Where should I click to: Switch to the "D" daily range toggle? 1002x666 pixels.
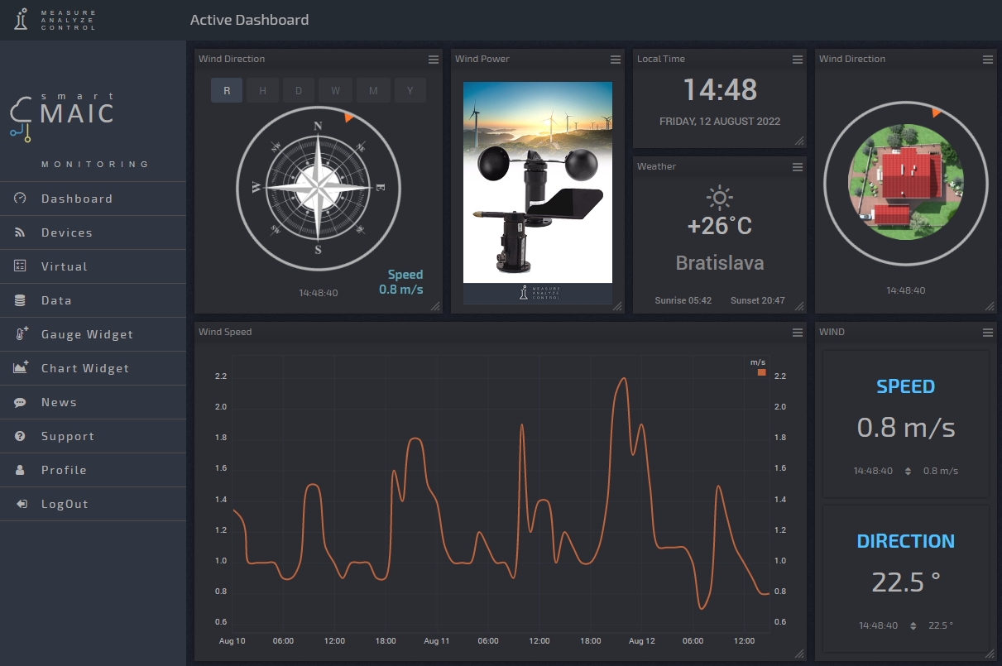(299, 90)
